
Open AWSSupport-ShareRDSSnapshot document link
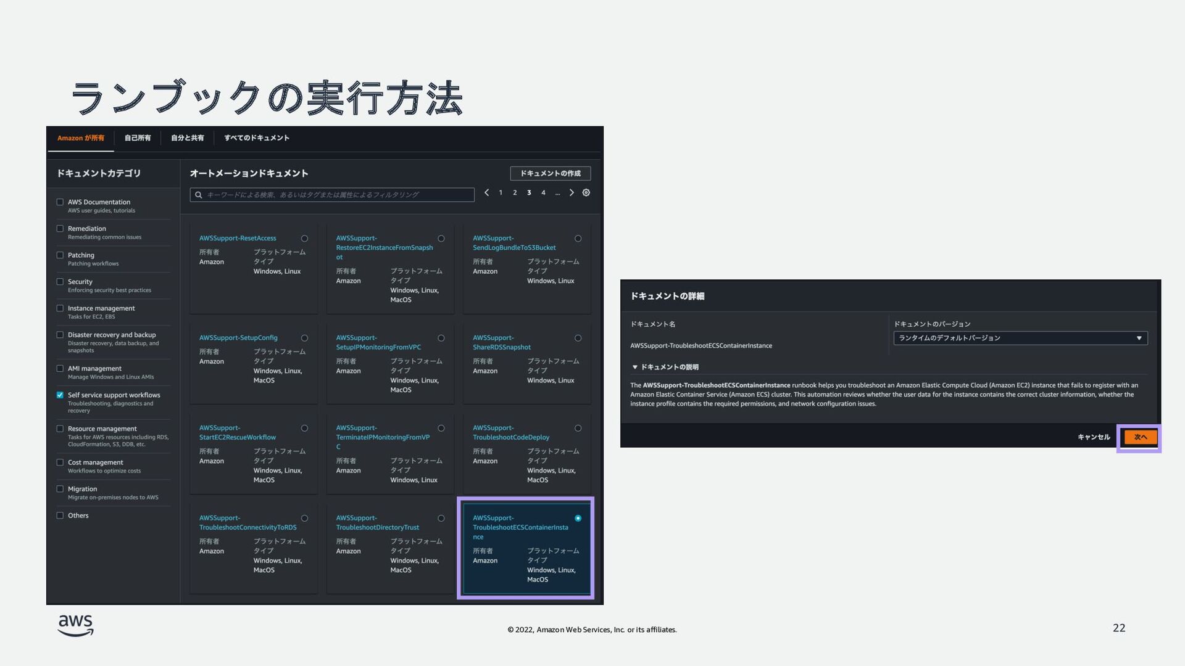pos(502,342)
